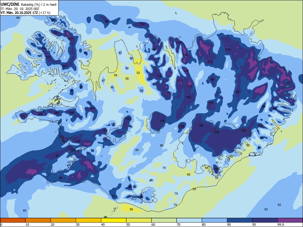Click the legend label 50
The image size is (303, 227).
128,225
